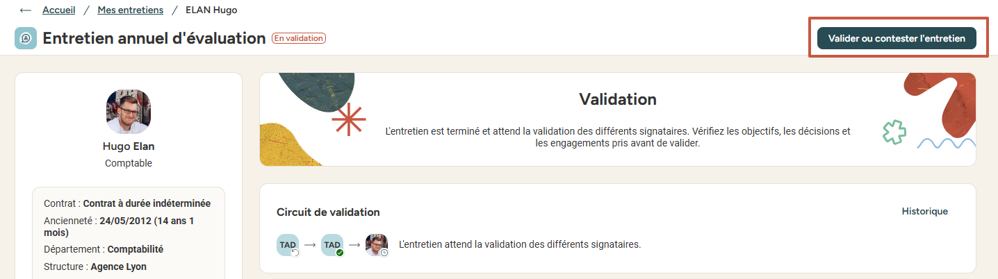Click the En validation status badge
998x279 pixels.
click(x=299, y=38)
